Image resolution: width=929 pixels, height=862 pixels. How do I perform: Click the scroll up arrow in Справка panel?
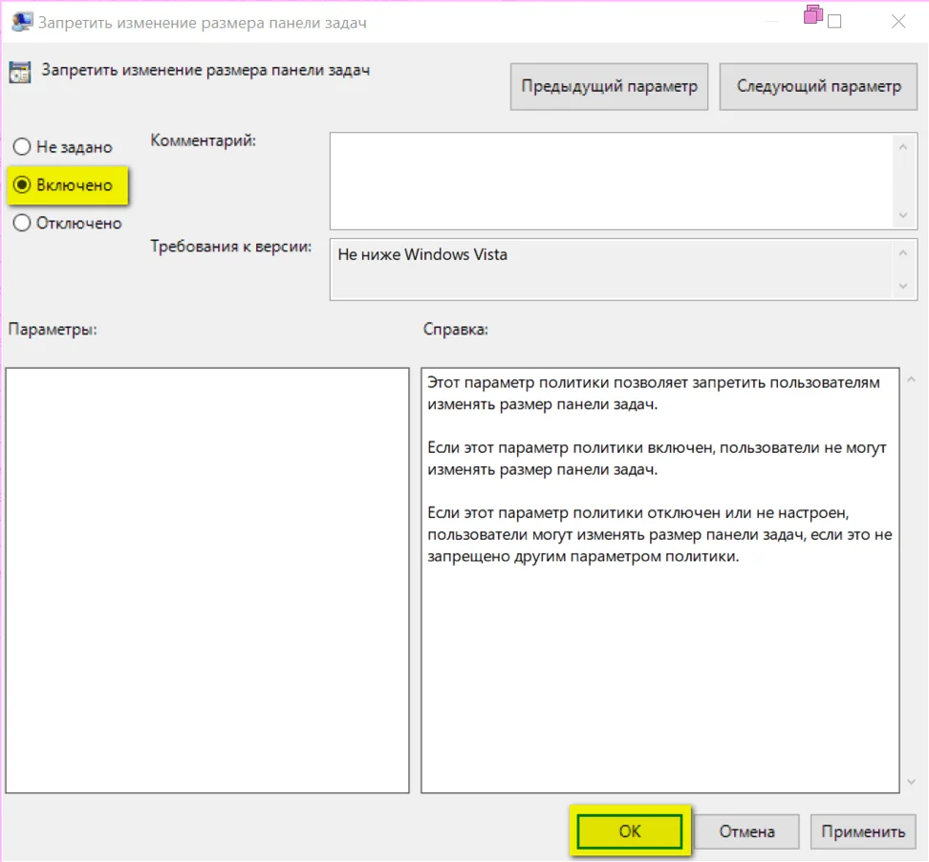pos(909,381)
